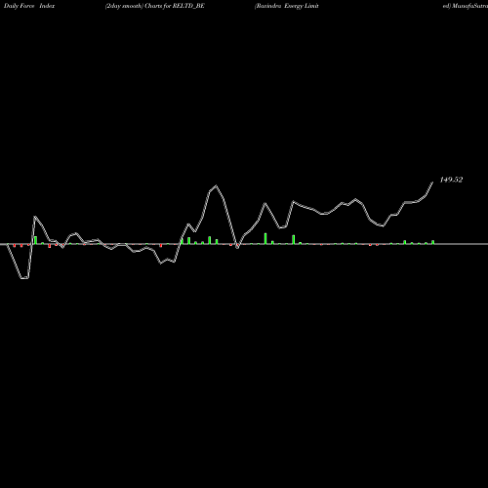Click the 'Daily Force Index' title text
488x488 pixels.
(29, 6)
